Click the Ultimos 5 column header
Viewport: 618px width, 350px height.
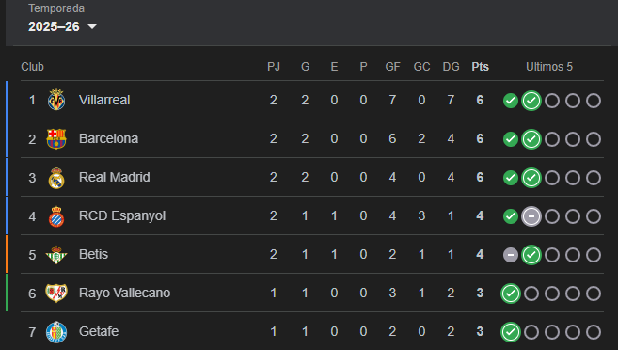pyautogui.click(x=549, y=67)
